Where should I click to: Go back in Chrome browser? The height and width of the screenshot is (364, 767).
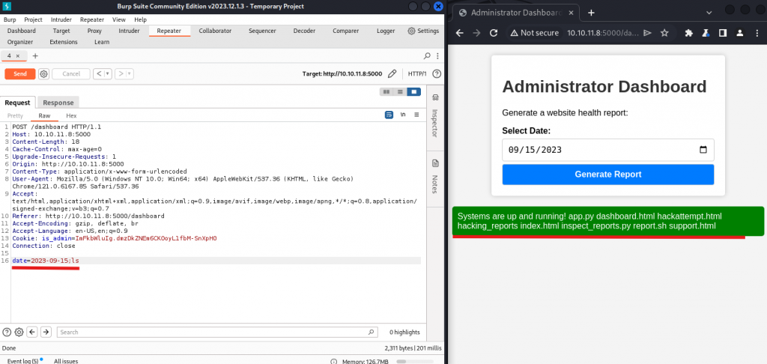point(459,33)
